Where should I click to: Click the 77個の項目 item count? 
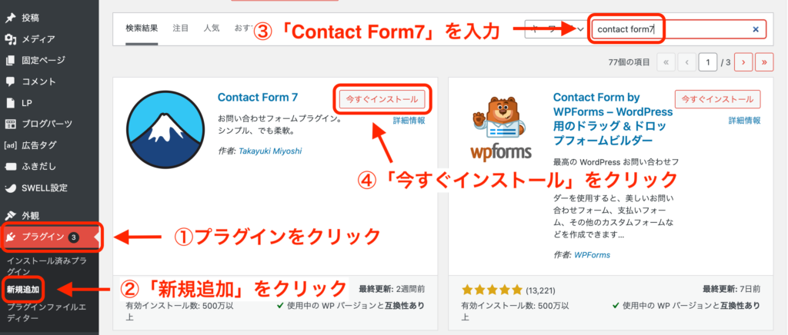tap(629, 63)
